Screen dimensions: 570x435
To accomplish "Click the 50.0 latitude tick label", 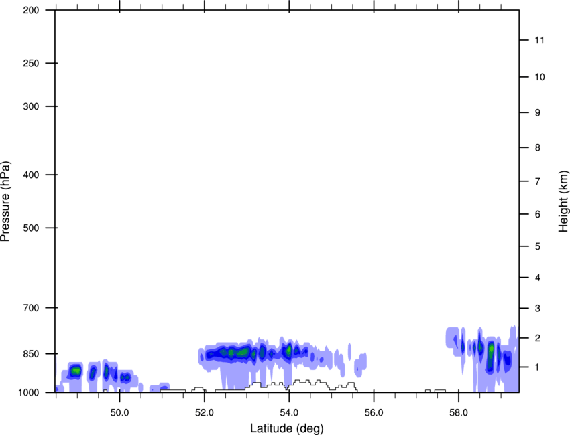I will [x=119, y=413].
